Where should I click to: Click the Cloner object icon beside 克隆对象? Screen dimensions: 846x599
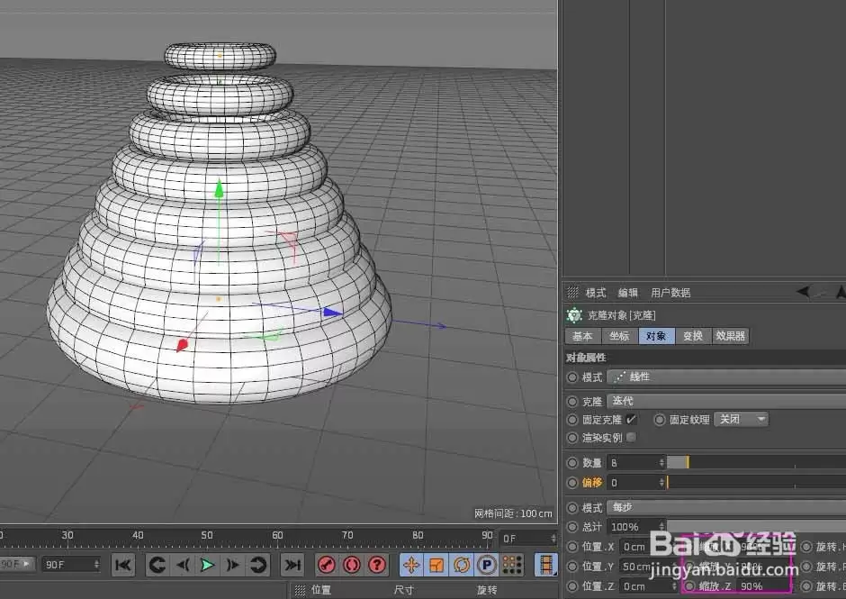(574, 315)
